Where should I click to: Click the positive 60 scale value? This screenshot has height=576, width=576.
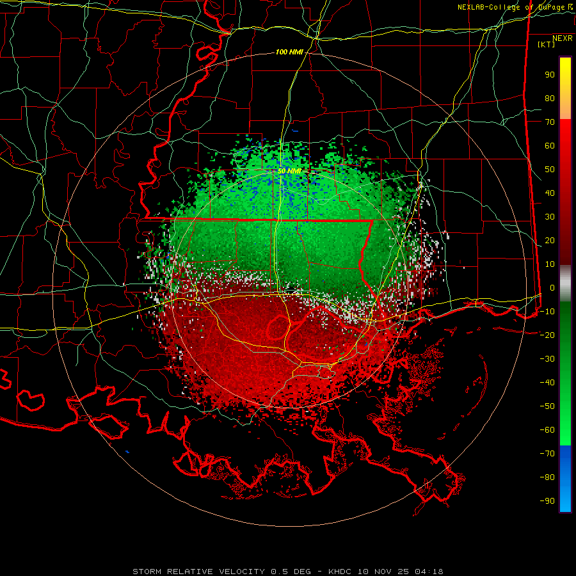click(550, 146)
